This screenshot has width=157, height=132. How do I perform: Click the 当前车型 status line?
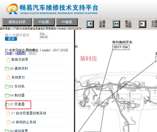(x=41, y=29)
